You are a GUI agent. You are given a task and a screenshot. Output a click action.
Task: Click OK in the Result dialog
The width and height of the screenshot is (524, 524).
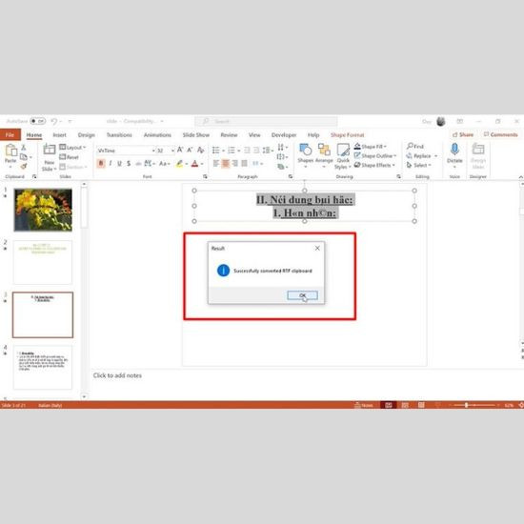pos(302,295)
